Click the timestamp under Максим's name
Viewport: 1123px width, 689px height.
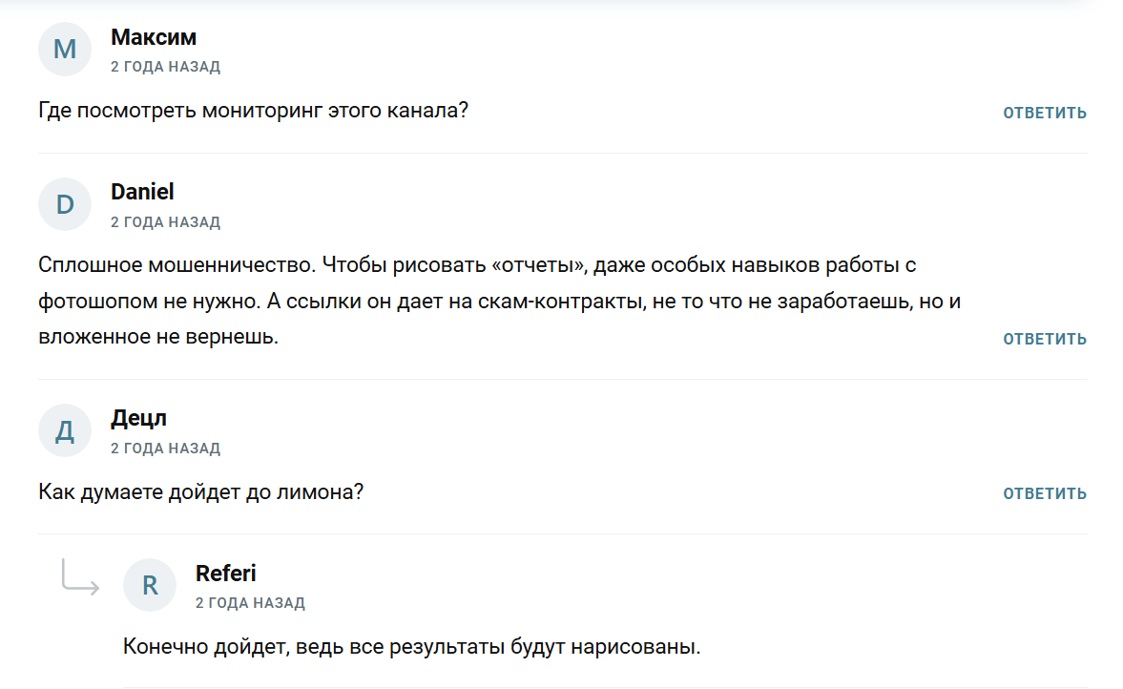pyautogui.click(x=165, y=67)
